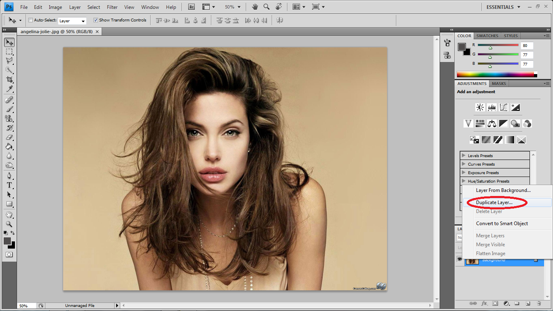The height and width of the screenshot is (311, 553).
Task: Pick the Blur tool
Action: coord(9,156)
